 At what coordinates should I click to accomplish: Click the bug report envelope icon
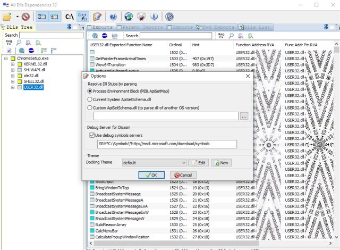[x=141, y=16]
